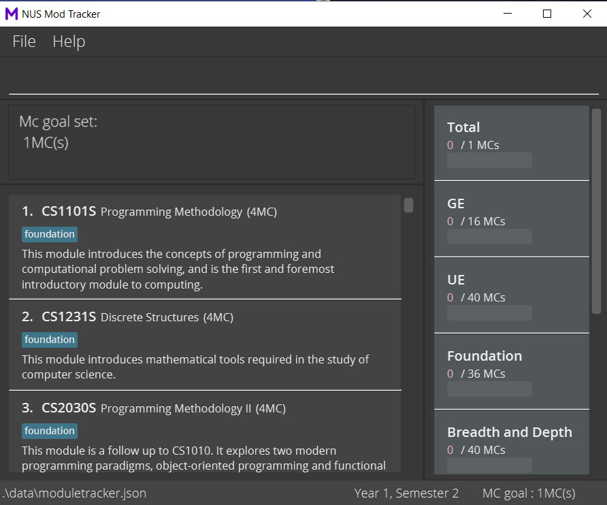The image size is (607, 505).
Task: Click the '/ 16 MCs' GE value
Action: click(x=483, y=221)
